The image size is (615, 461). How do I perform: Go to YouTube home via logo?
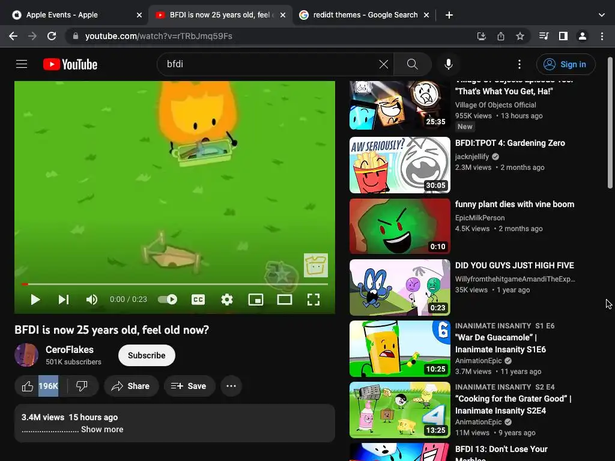pyautogui.click(x=70, y=64)
